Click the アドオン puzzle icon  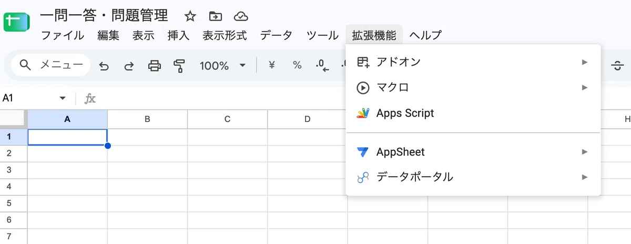pos(363,62)
